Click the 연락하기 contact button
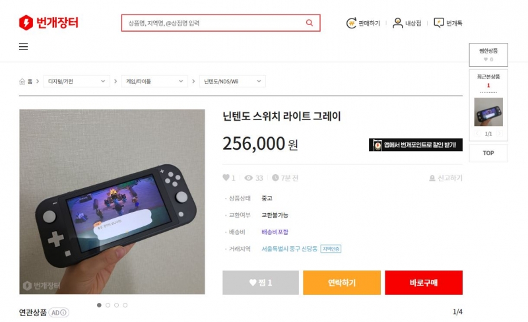 coord(341,282)
